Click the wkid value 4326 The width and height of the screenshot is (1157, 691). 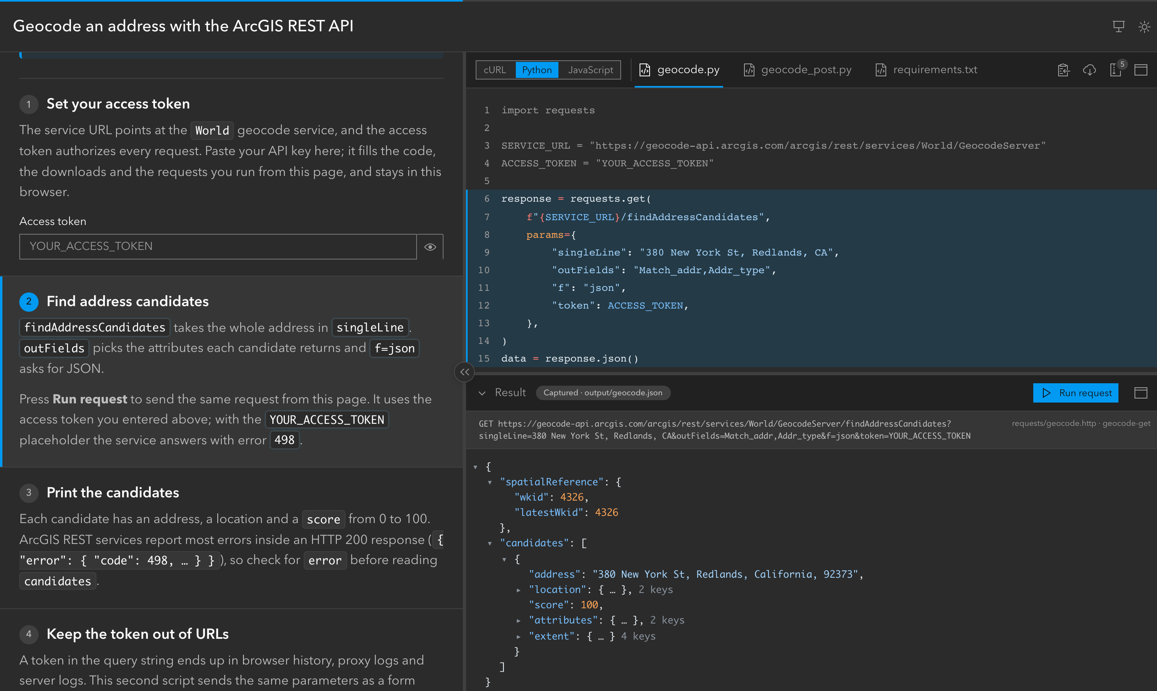pyautogui.click(x=572, y=497)
